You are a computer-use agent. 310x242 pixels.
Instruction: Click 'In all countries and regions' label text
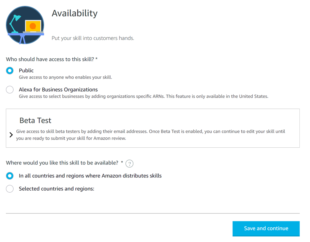click(x=90, y=176)
